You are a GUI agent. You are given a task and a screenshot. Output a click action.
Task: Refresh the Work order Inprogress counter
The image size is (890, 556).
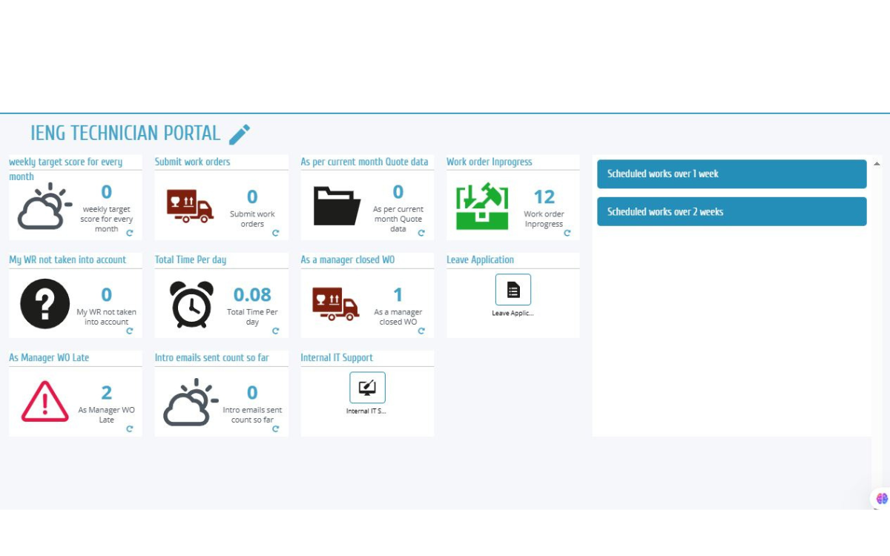pyautogui.click(x=568, y=234)
